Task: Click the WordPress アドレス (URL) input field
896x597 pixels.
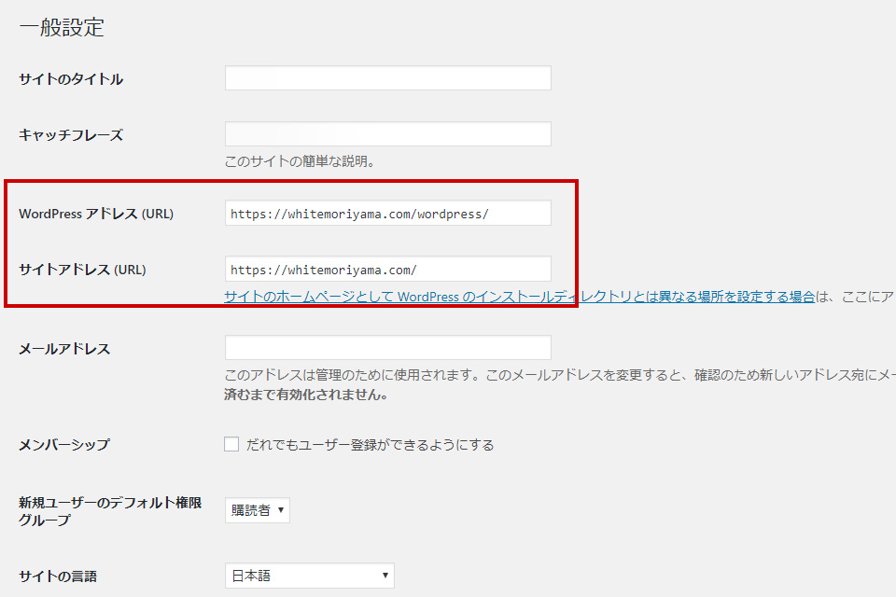Action: [387, 214]
